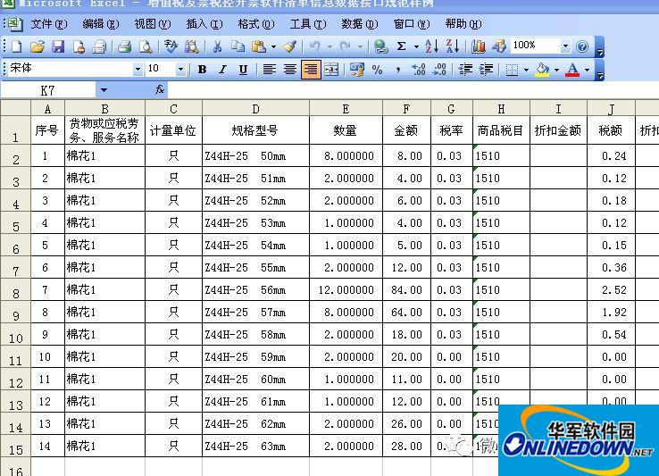Click the K7 Name Box field
This screenshot has height=476, width=659.
coord(48,90)
